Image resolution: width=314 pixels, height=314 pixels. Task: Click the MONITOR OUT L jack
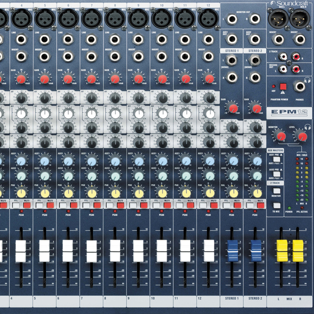click(x=232, y=19)
